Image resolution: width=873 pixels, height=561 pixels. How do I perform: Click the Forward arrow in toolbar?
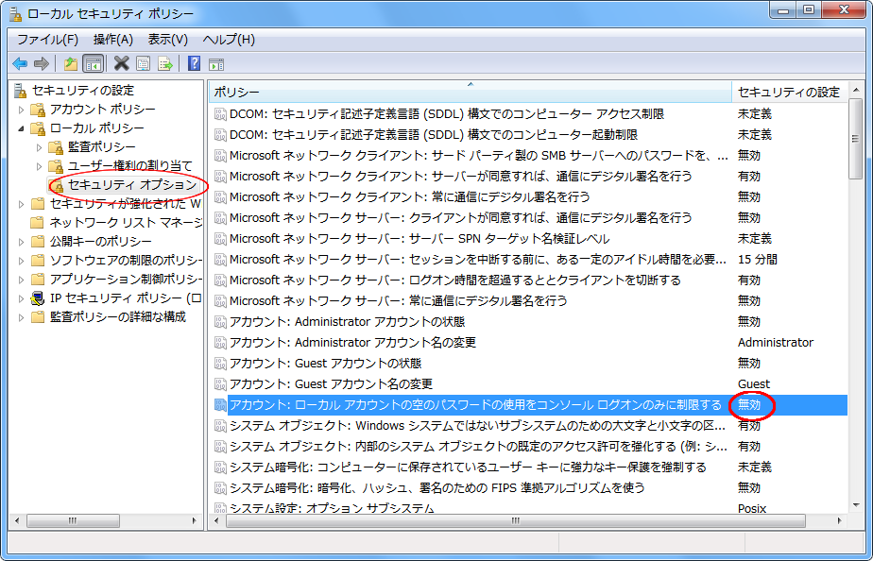click(41, 63)
